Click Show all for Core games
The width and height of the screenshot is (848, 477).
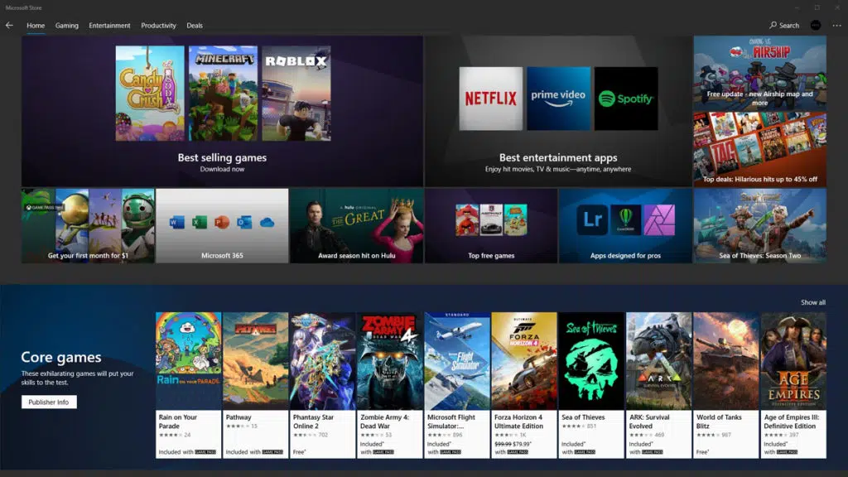(813, 302)
